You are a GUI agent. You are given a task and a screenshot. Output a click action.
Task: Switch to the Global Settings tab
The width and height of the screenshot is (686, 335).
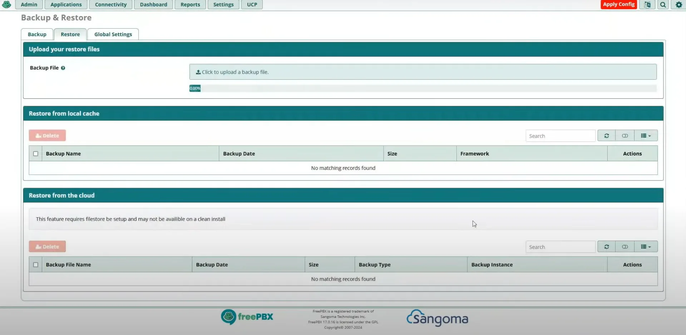click(x=113, y=34)
